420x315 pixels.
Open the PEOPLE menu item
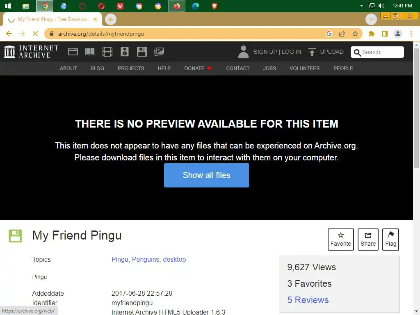pyautogui.click(x=343, y=68)
